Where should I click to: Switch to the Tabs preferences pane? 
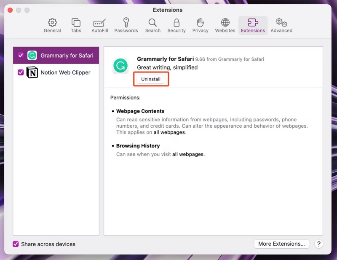pos(76,26)
